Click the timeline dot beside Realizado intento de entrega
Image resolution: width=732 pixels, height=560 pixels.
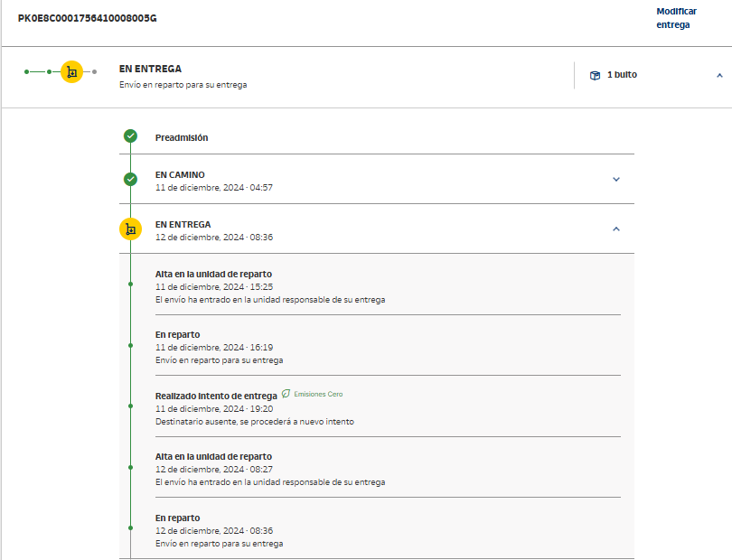coord(131,406)
